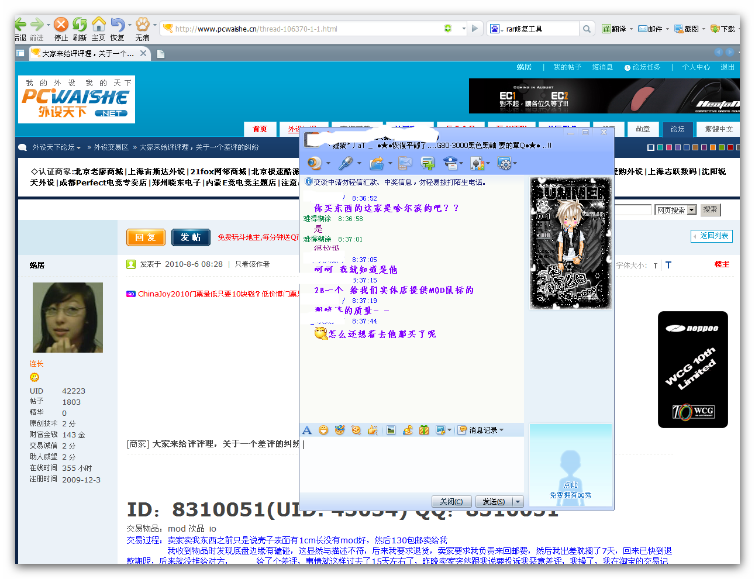The height and width of the screenshot is (579, 755).
Task: Click the browser refresh (刷新) icon
Action: click(x=80, y=25)
